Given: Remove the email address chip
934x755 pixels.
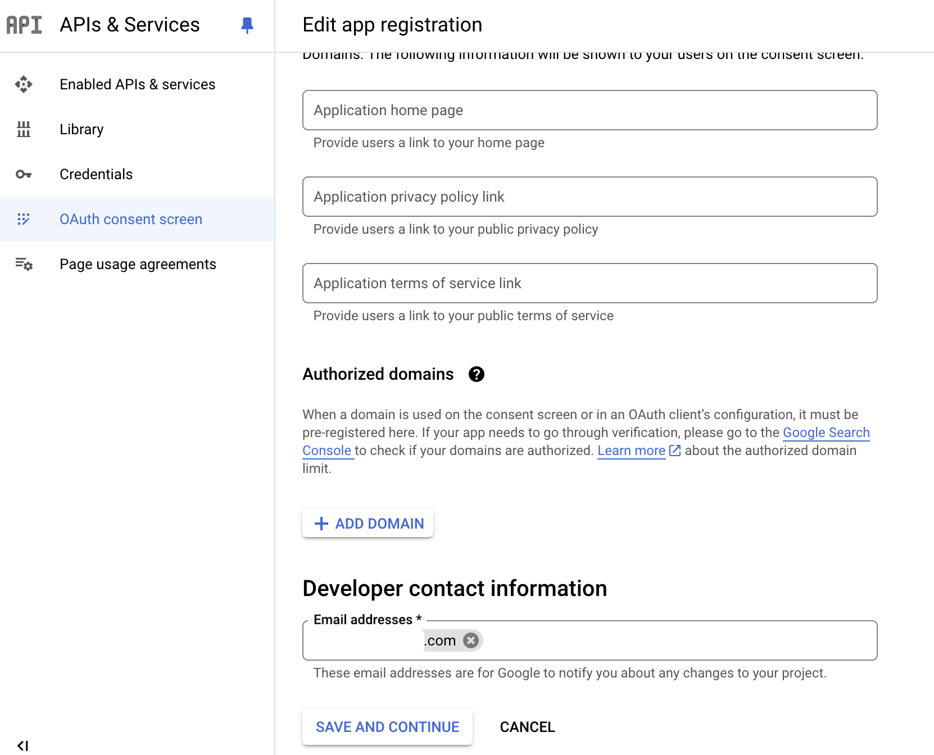Looking at the screenshot, I should (x=471, y=640).
